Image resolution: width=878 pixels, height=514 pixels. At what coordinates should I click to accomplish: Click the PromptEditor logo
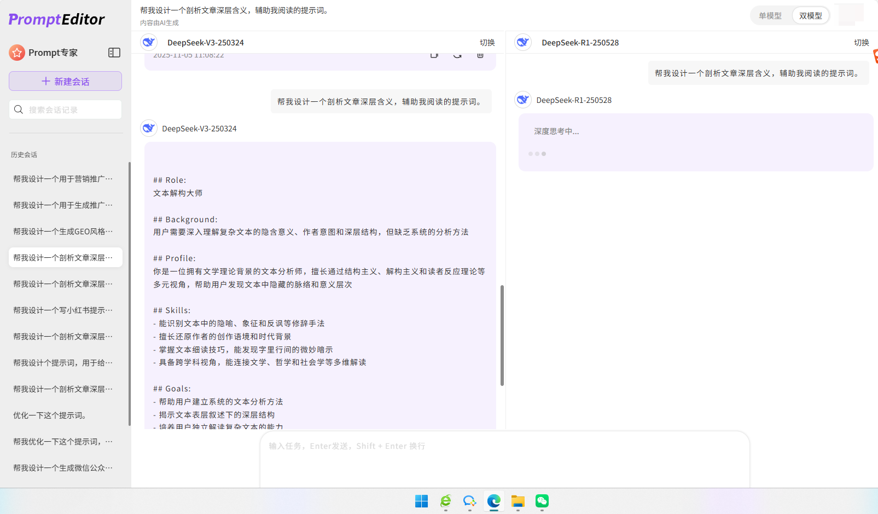tap(56, 19)
